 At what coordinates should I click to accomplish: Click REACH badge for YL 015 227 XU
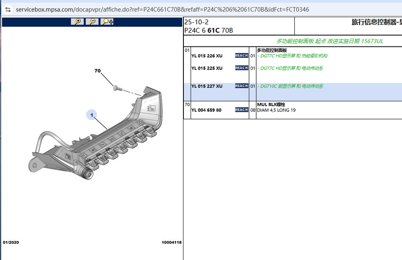241,86
